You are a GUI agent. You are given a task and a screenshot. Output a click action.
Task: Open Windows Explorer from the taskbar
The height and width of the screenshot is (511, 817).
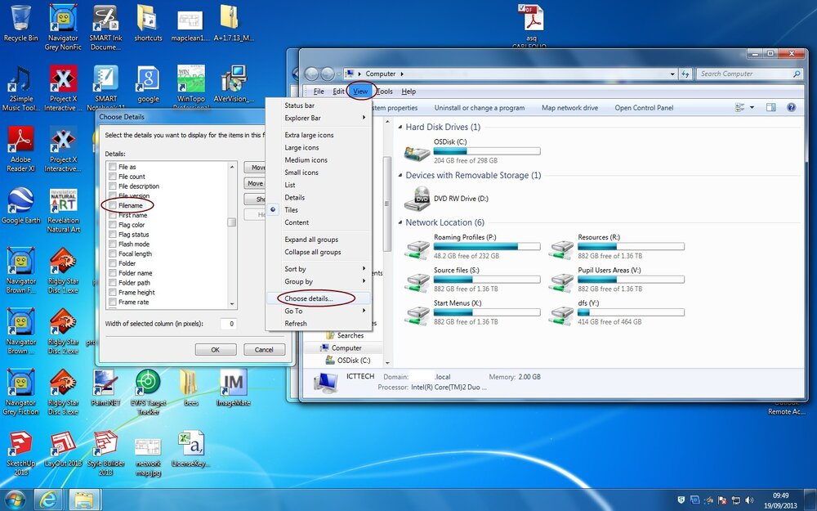pyautogui.click(x=83, y=500)
